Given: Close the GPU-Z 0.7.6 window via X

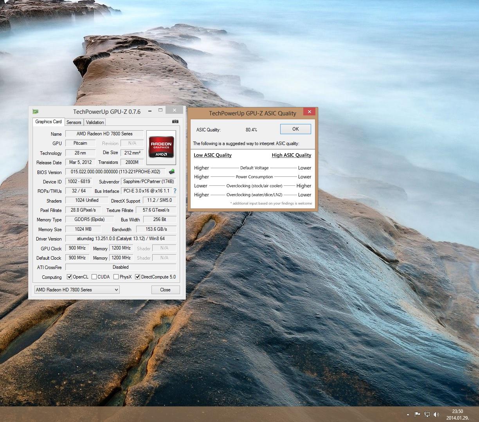Looking at the screenshot, I should point(175,111).
